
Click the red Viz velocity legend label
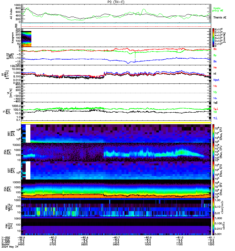[215, 86]
